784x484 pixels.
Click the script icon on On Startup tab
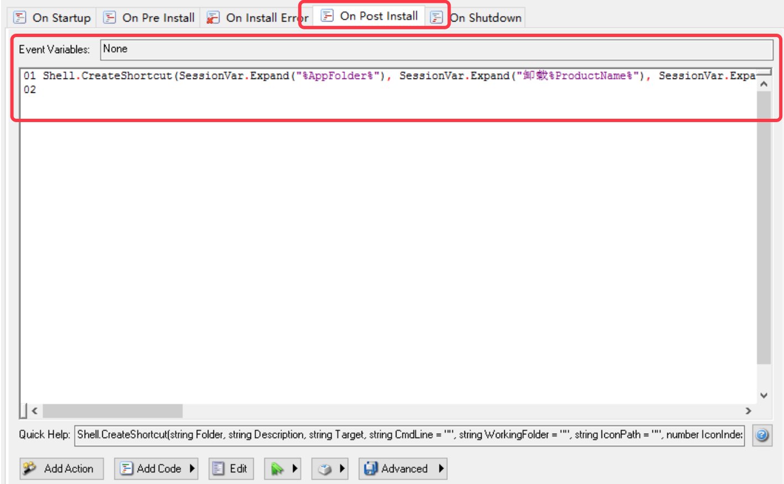(20, 17)
